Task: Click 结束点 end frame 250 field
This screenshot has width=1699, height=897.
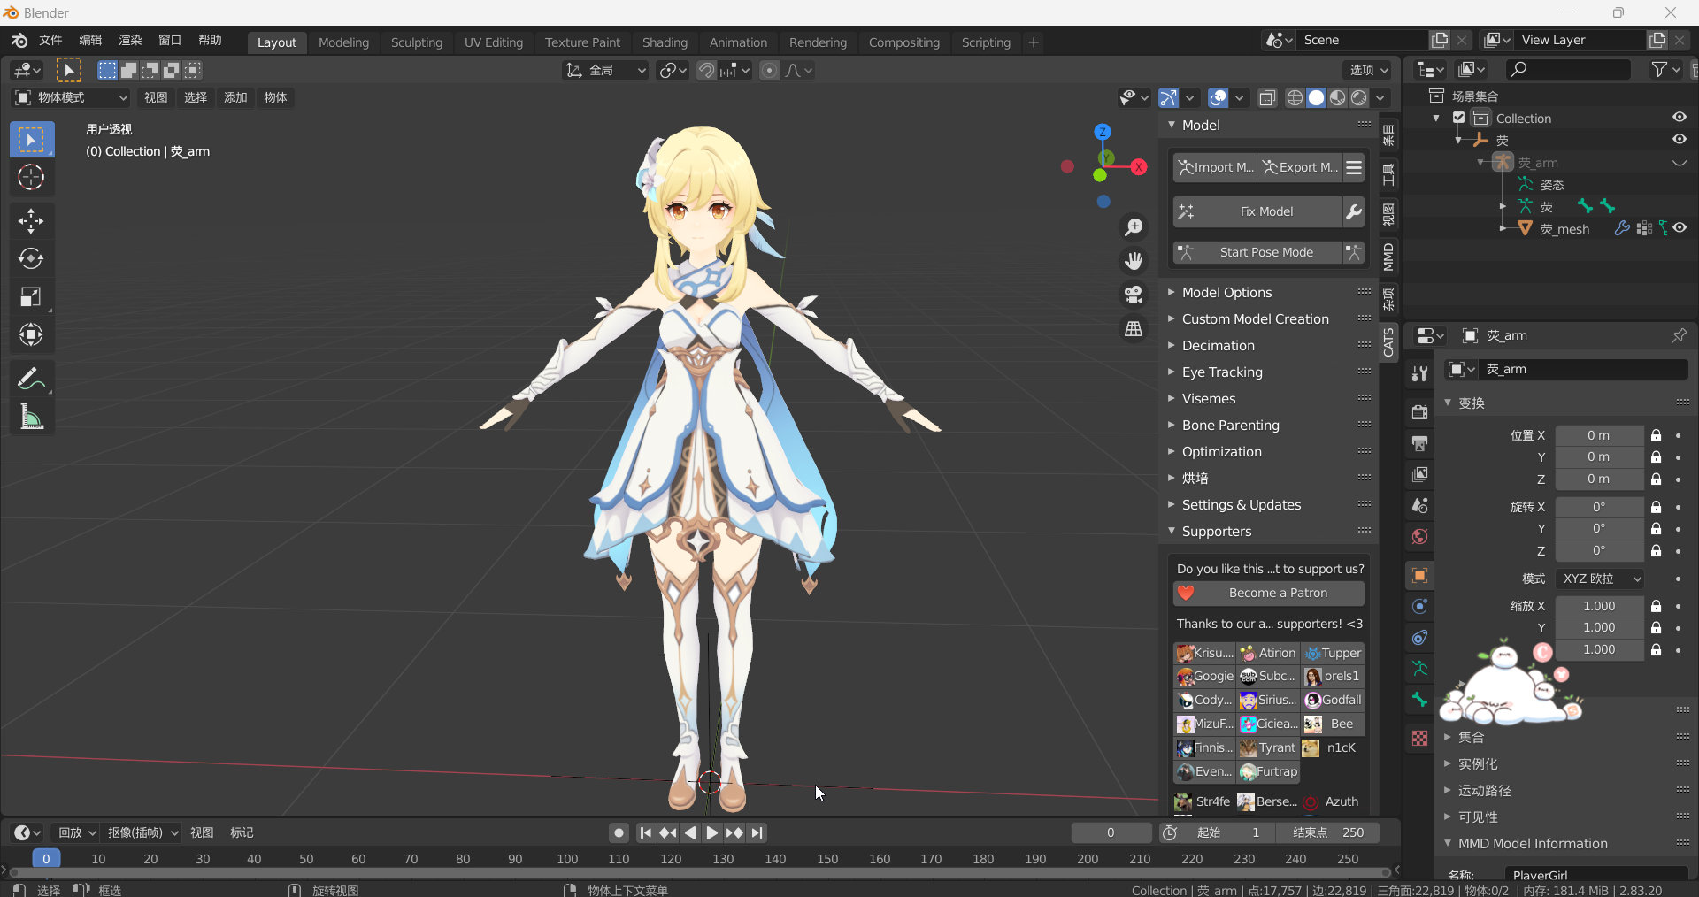Action: coord(1327,832)
